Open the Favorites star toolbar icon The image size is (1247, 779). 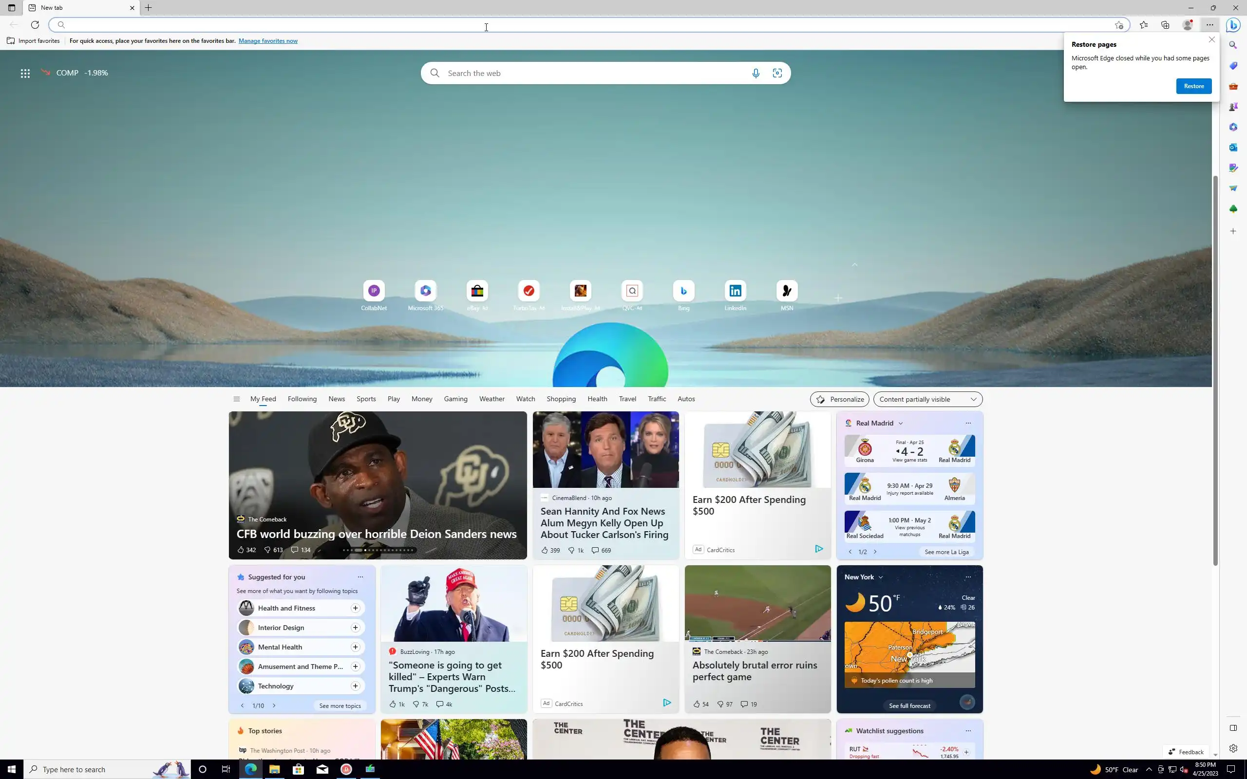click(x=1143, y=25)
